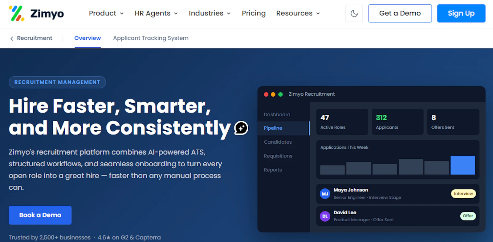Expand the Resources dropdown menu
The width and height of the screenshot is (493, 242).
298,13
